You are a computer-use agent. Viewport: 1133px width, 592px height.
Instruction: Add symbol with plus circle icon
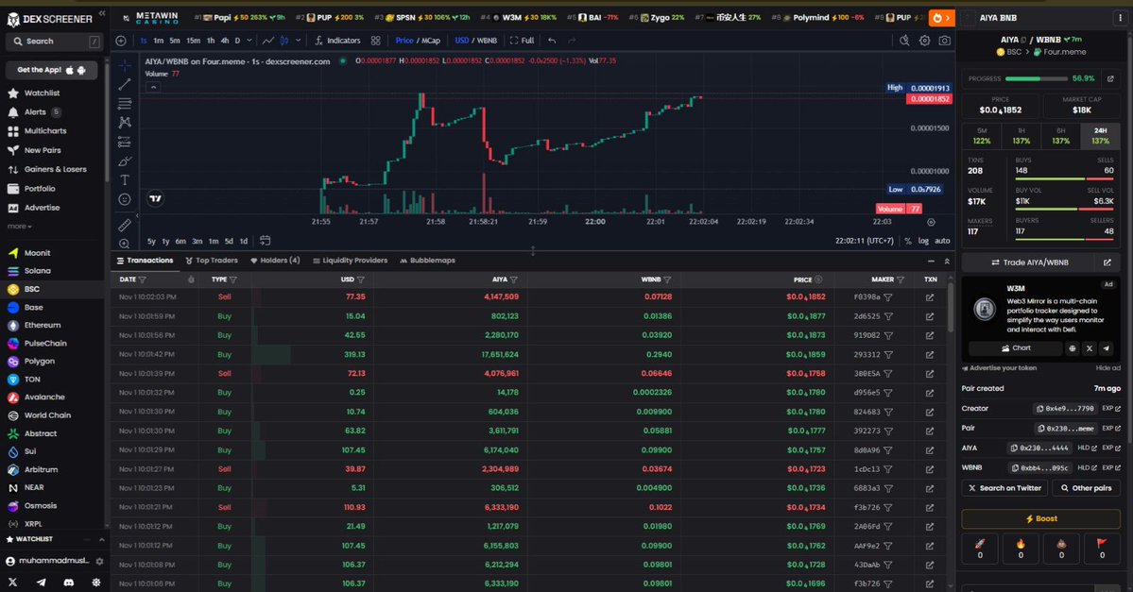coord(121,41)
